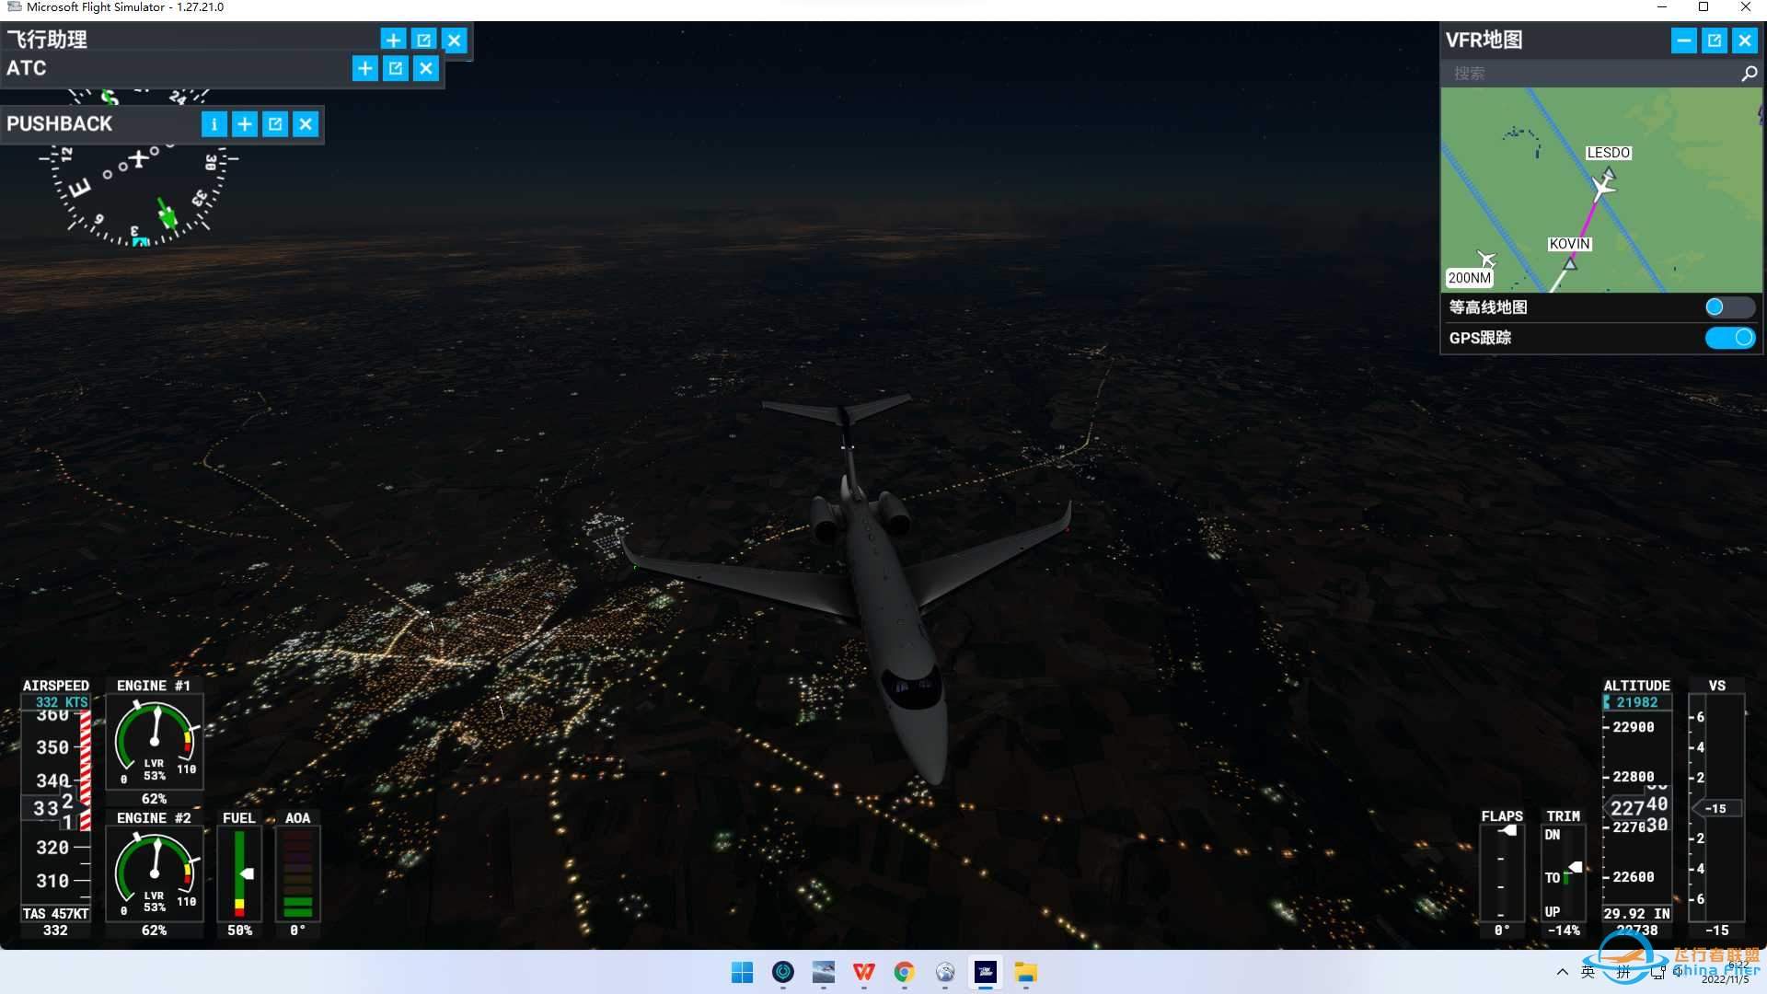
Task: Click the VFR map 搜索 search field
Action: [x=1590, y=74]
